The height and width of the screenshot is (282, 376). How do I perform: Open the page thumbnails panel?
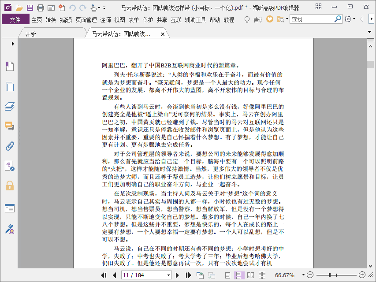(10, 86)
